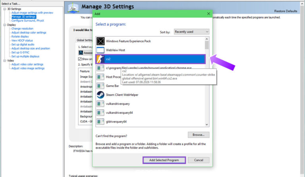Open Configure Surround, PhysX
The image size is (305, 177).
pos(28,21)
